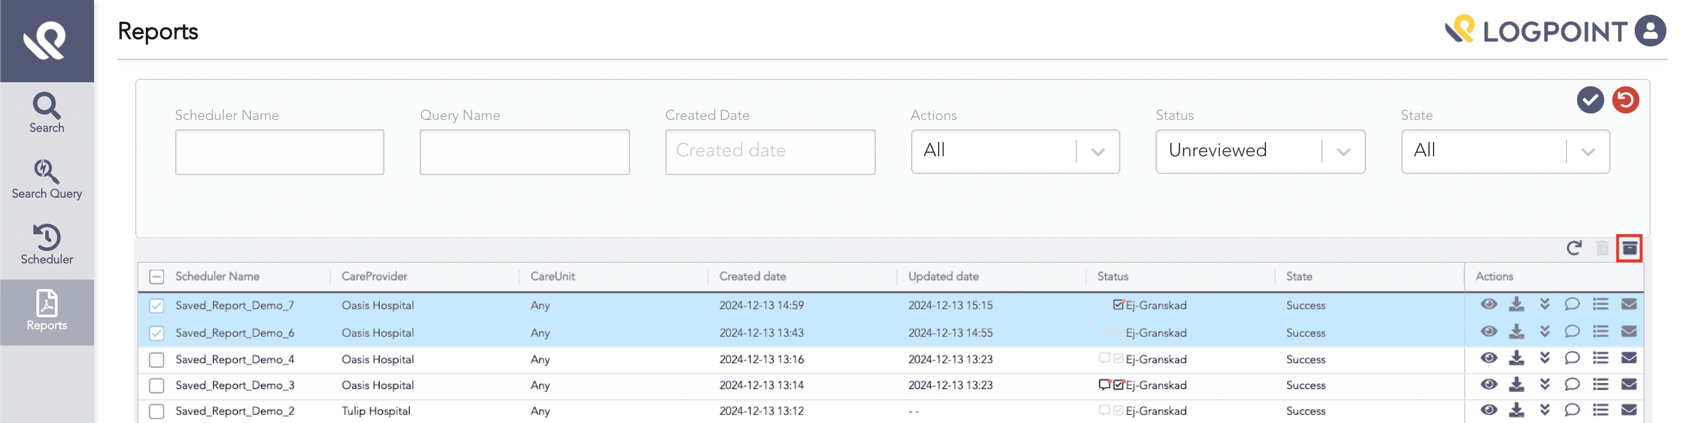Screen dimensions: 1687x423
Task: Email the Saved_Report_Demo_3 report
Action: 1629,384
